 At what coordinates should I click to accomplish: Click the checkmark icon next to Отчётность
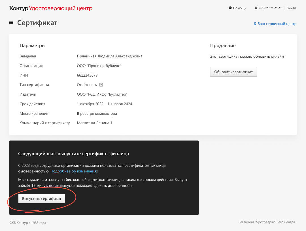(x=101, y=85)
